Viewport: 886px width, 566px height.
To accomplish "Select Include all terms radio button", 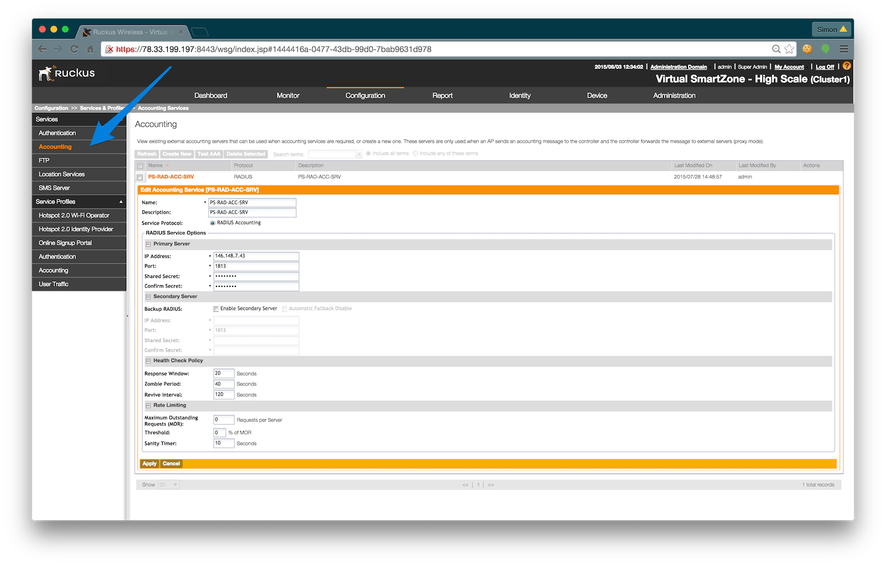I will pyautogui.click(x=368, y=153).
